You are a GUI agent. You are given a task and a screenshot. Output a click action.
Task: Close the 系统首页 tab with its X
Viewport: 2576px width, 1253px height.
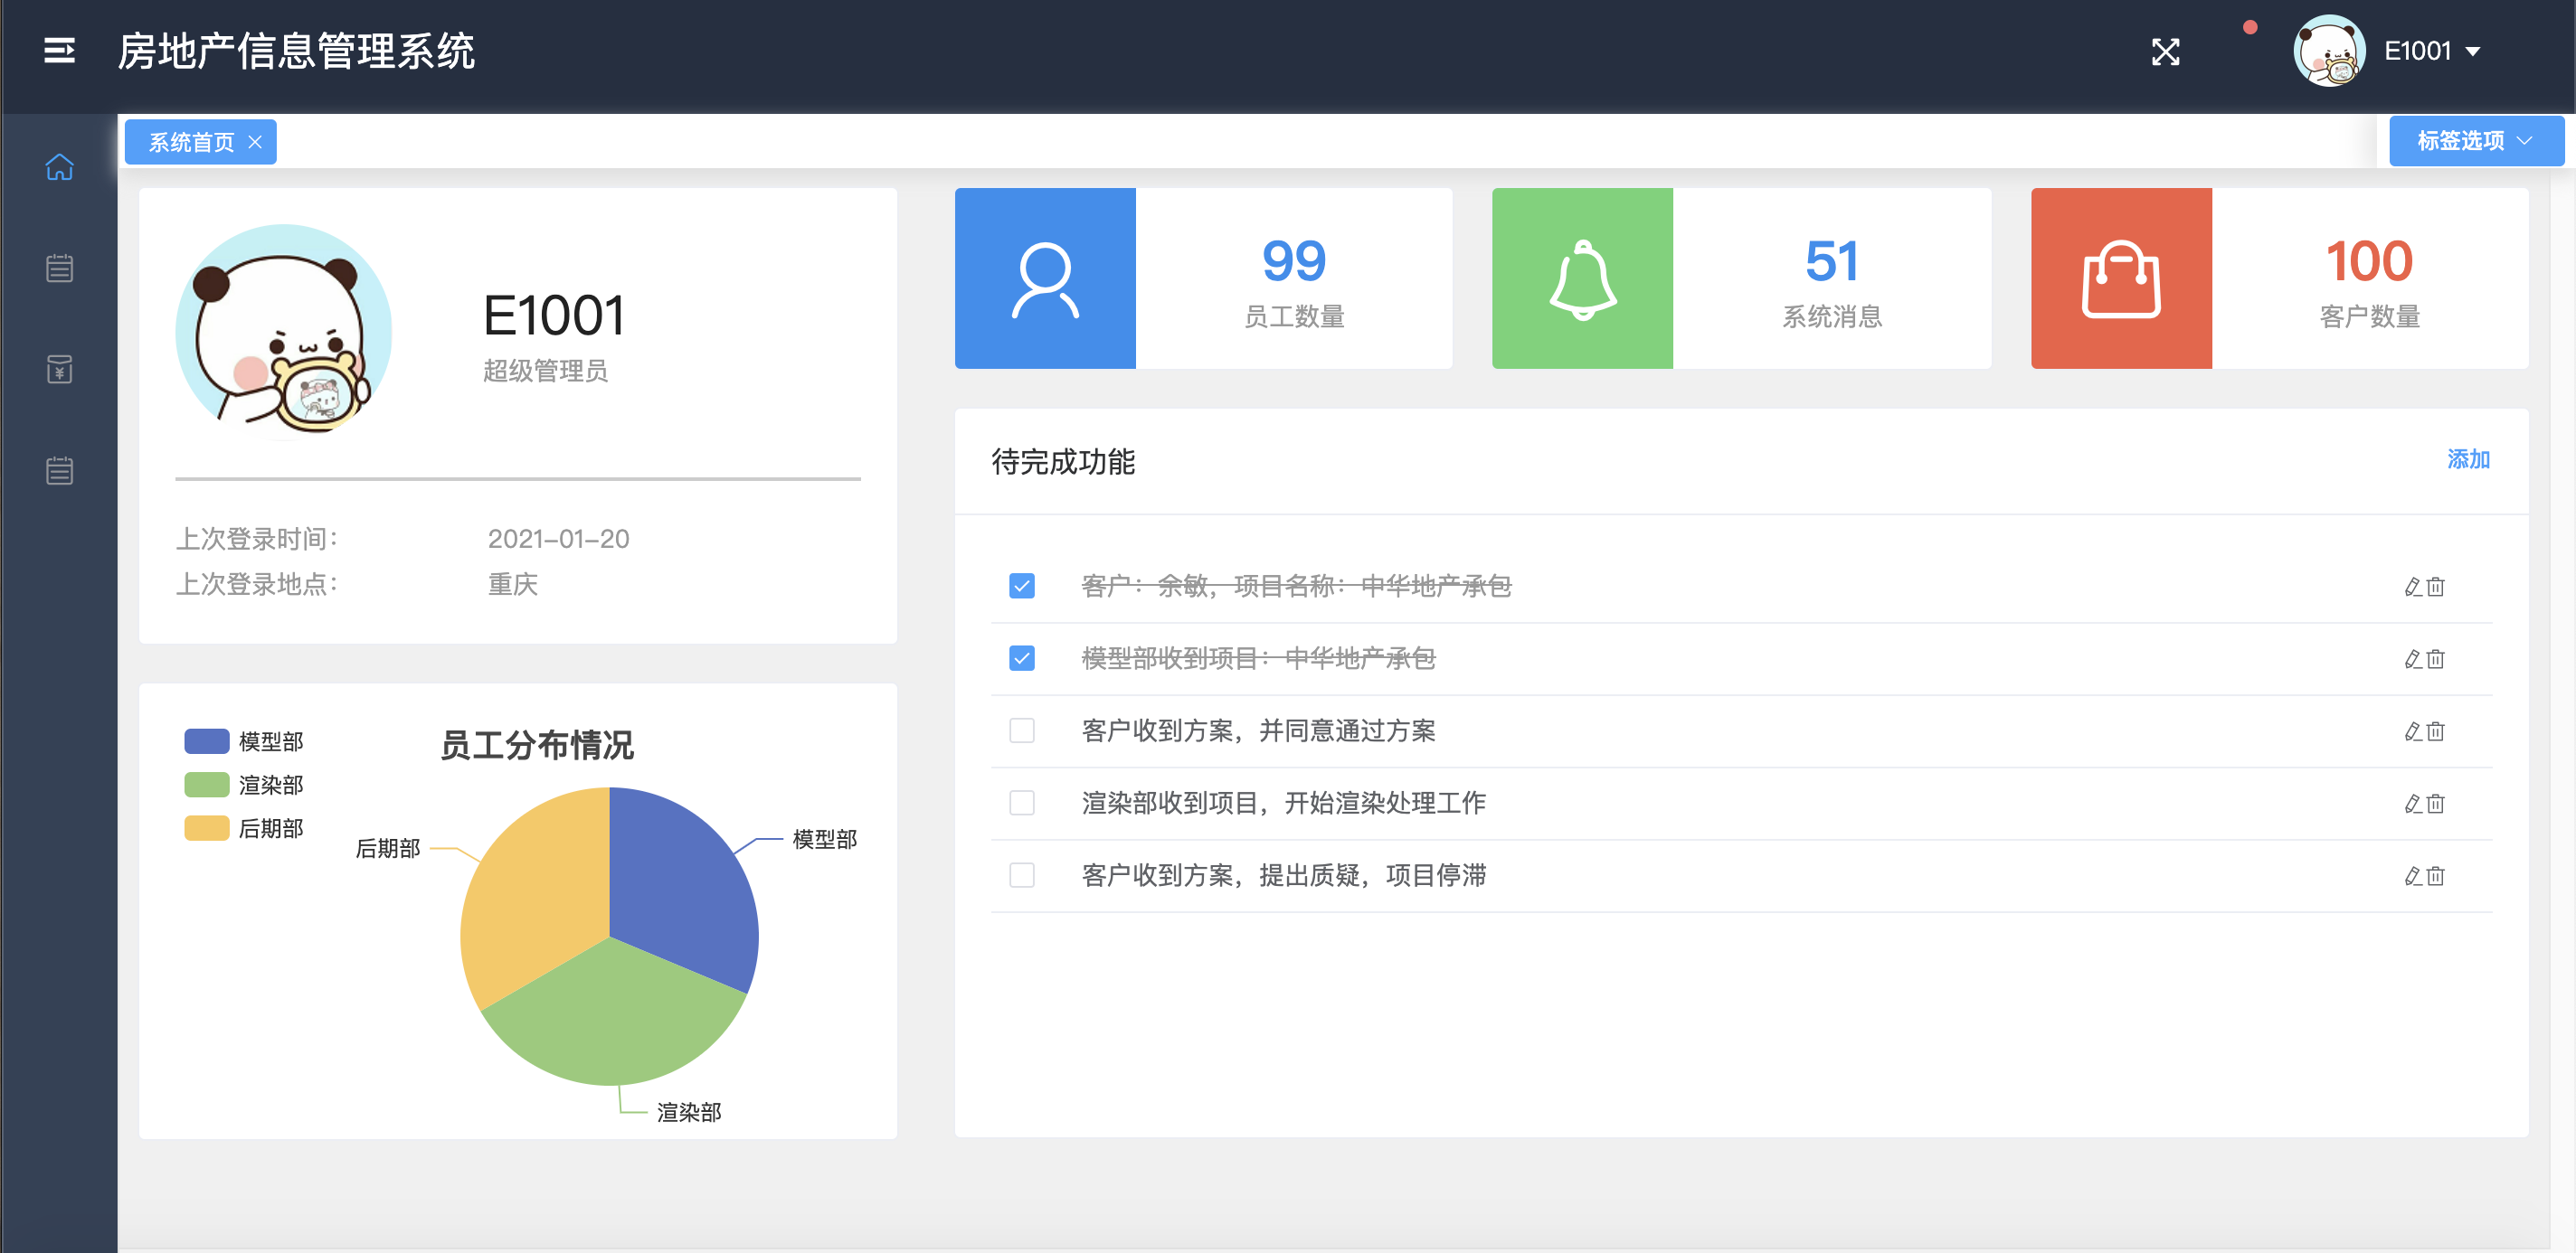[x=255, y=142]
